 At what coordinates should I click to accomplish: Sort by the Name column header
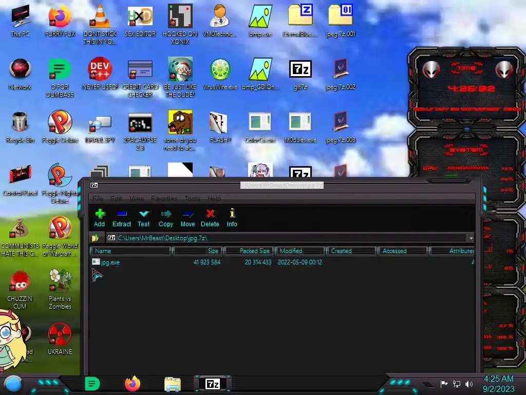[x=130, y=251]
